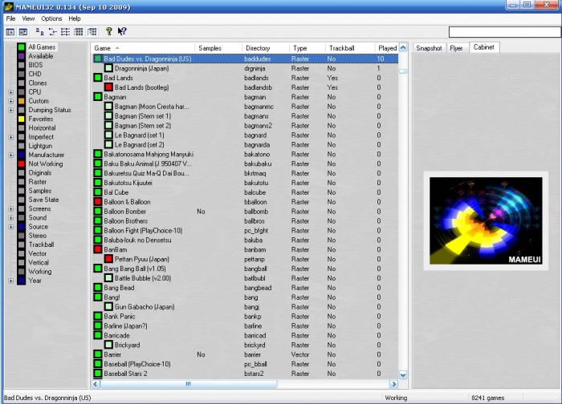The height and width of the screenshot is (404, 562).
Task: Select the Favorites folder
Action: point(40,119)
